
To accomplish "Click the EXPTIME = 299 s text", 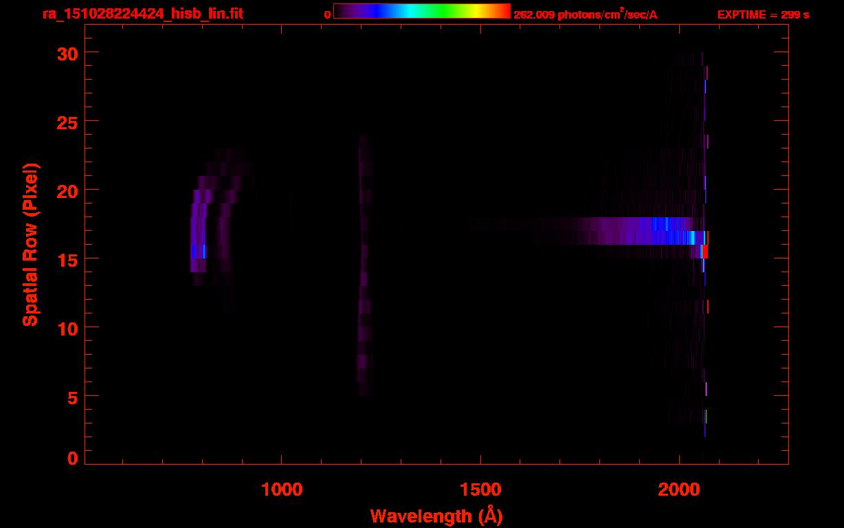I will click(763, 14).
